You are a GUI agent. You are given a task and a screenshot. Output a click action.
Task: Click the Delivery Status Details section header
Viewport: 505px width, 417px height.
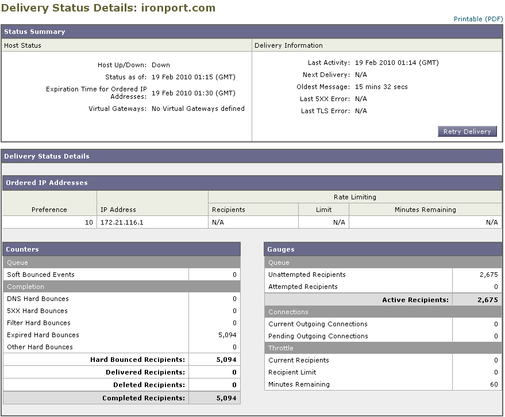click(x=252, y=156)
